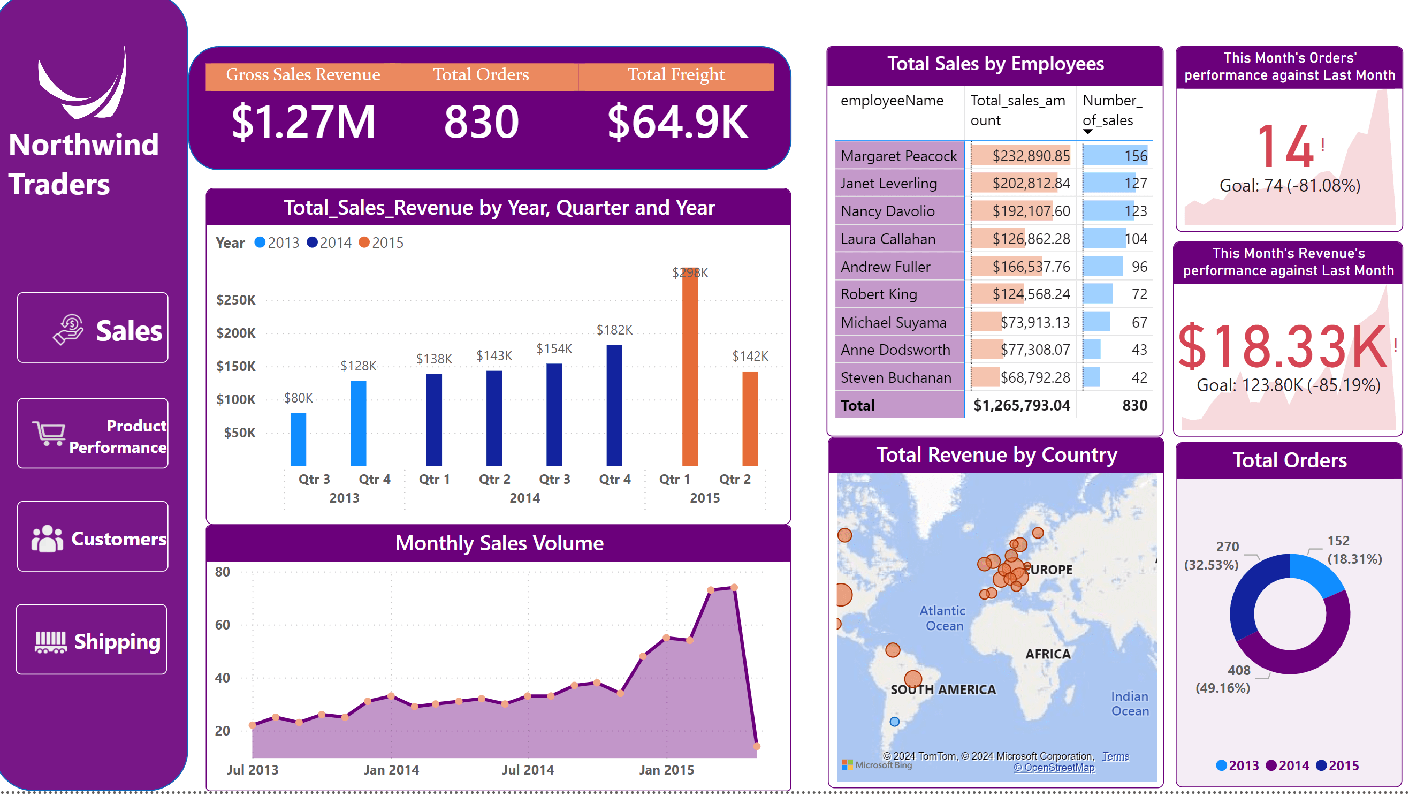
Task: Click the hand-with-coin Sales icon
Action: [68, 329]
